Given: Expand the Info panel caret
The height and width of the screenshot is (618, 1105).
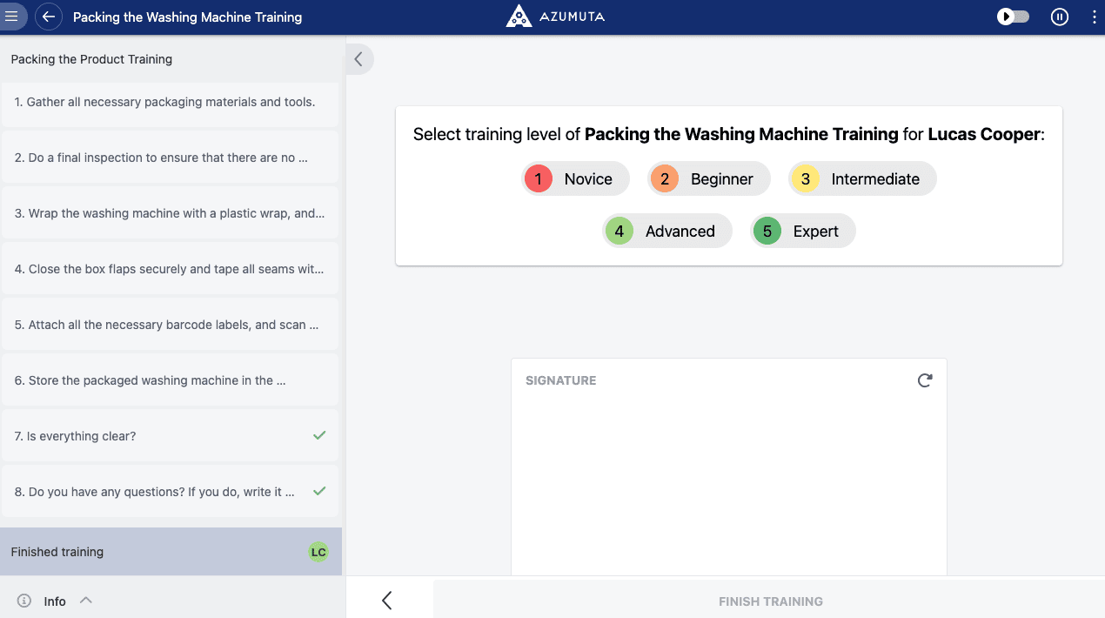Looking at the screenshot, I should coord(85,600).
